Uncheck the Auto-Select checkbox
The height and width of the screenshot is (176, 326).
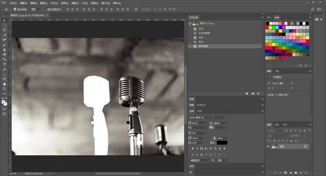15,9
